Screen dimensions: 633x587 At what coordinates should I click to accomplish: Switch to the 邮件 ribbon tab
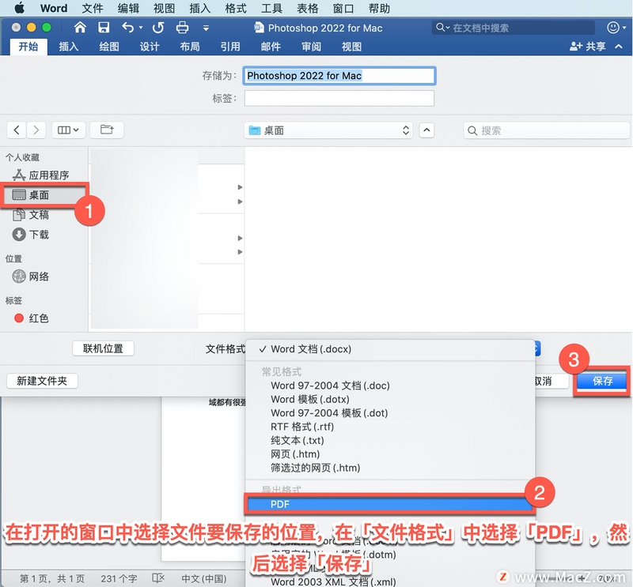click(271, 47)
